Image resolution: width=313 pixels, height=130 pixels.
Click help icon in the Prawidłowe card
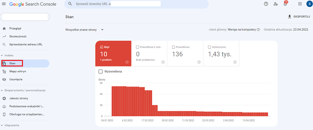click(x=199, y=62)
